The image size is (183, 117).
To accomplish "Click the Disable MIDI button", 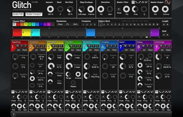I will pos(18,14).
